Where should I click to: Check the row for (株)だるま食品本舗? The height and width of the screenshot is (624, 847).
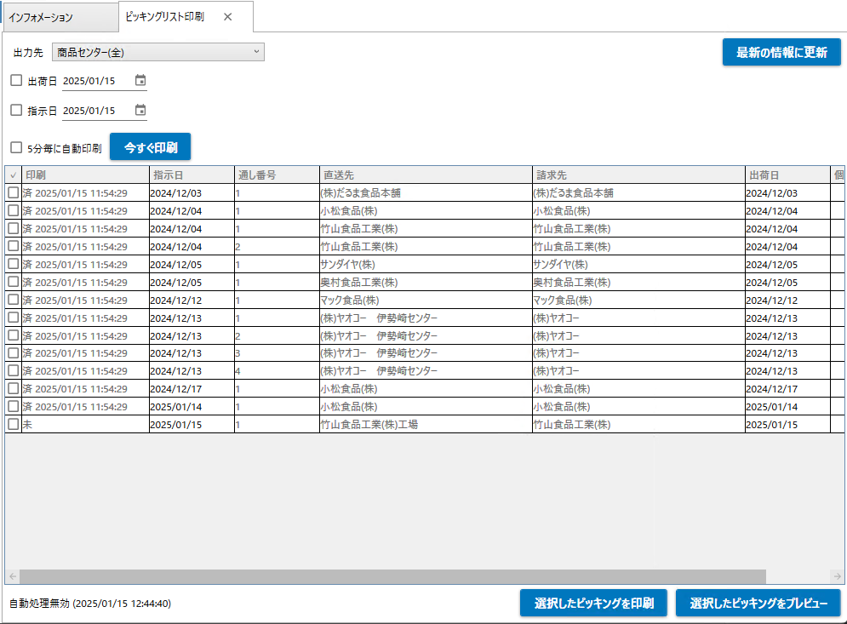click(x=14, y=192)
